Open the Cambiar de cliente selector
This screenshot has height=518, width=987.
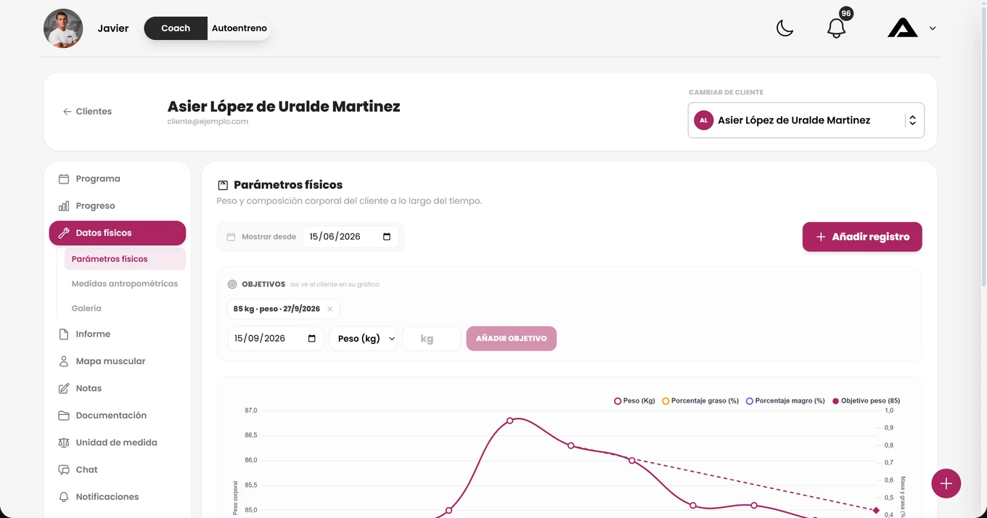806,120
